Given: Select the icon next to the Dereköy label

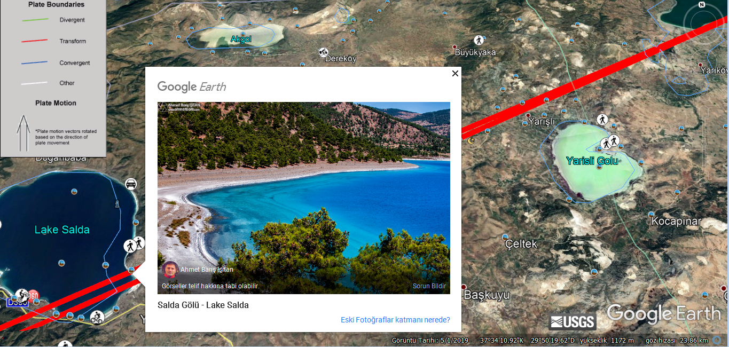Looking at the screenshot, I should (323, 52).
